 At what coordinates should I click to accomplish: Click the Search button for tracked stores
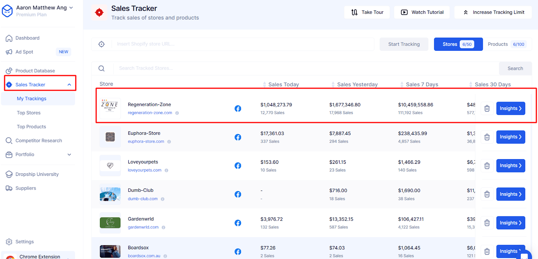[515, 68]
